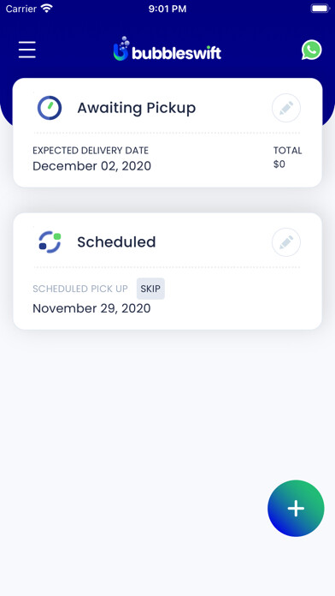Viewport: 335px width, 596px height.
Task: Tap the Scheduled status icon
Action: click(50, 241)
